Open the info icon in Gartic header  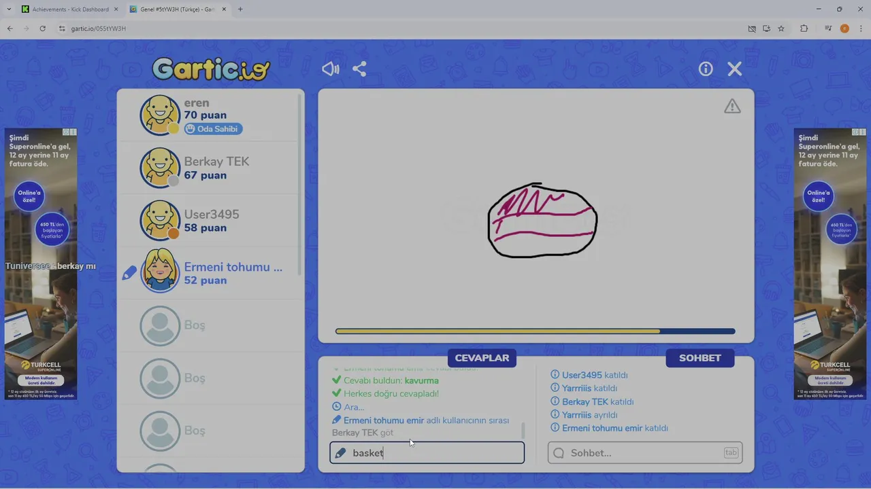click(x=706, y=69)
